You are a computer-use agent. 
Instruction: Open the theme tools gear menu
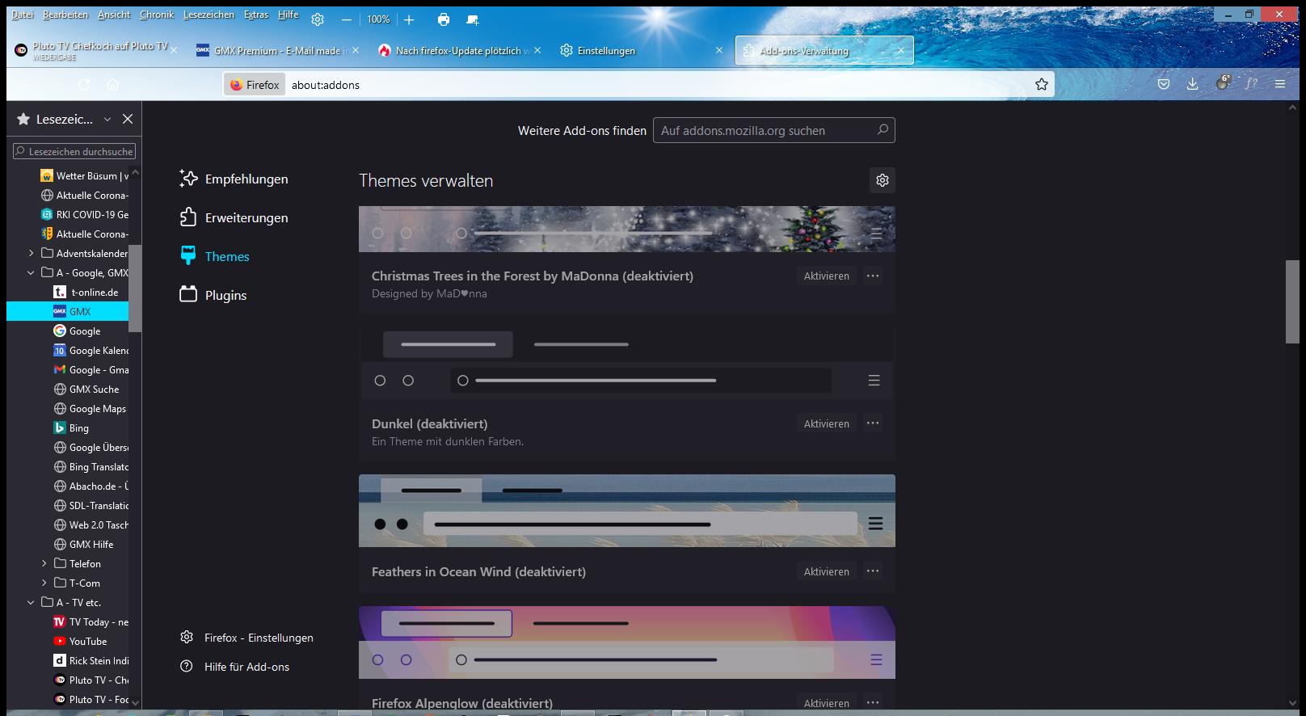pyautogui.click(x=883, y=180)
